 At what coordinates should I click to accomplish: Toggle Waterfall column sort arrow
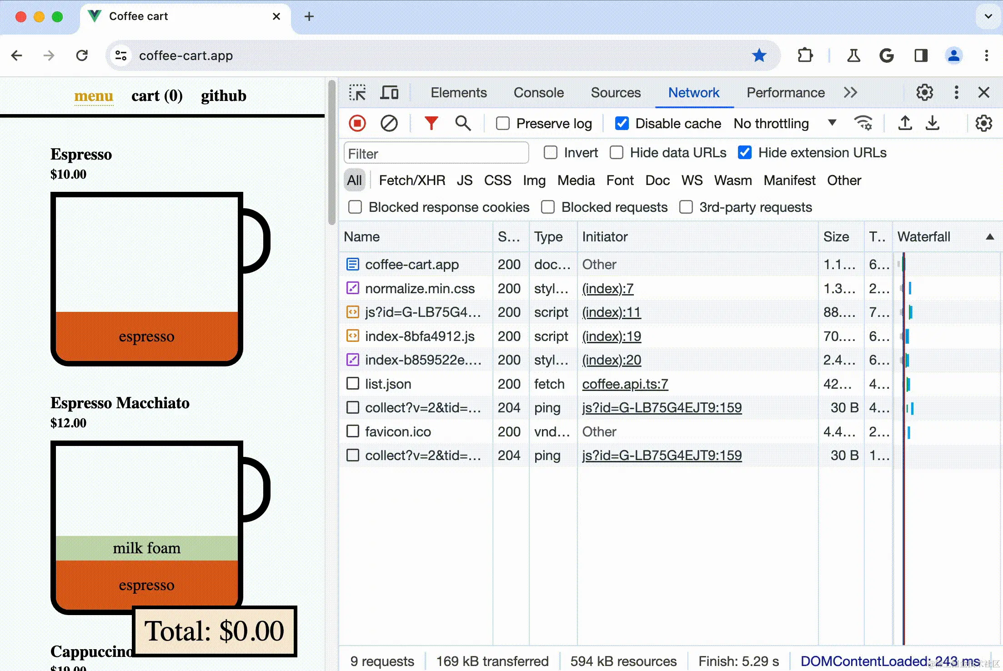(989, 237)
